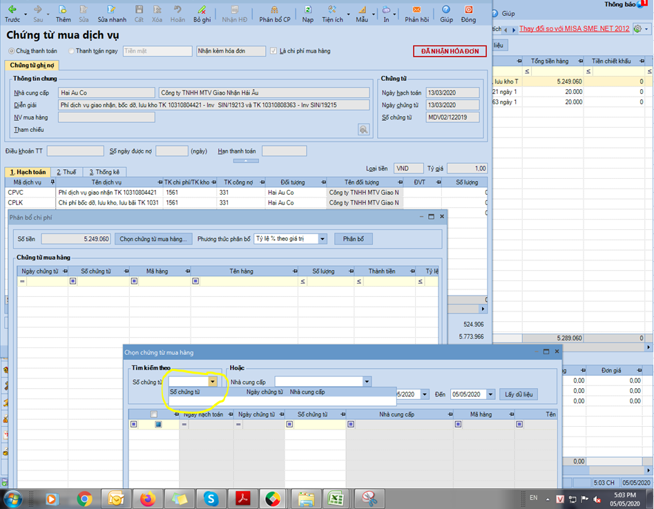654x509 pixels.
Task: Click the Chọn chứng từ mua hàng button
Action: (x=153, y=239)
